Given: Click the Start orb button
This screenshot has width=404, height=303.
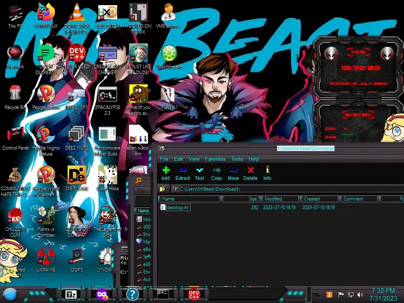Looking at the screenshot, I should (10, 295).
